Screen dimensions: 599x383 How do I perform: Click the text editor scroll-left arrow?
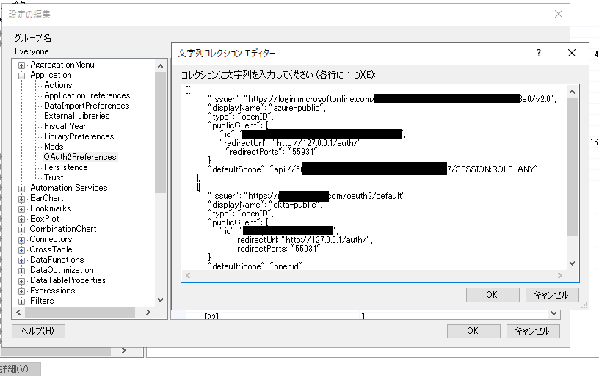[x=188, y=275]
